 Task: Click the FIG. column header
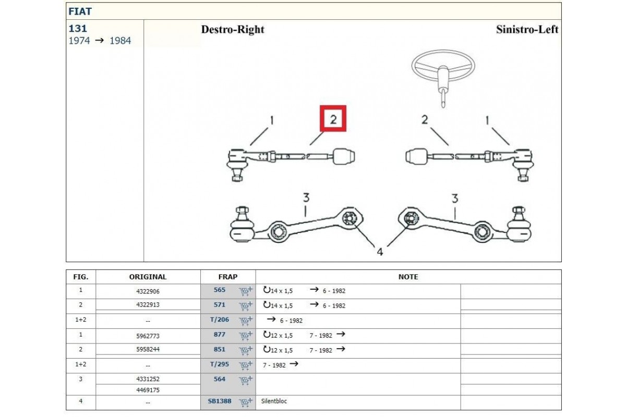81,277
